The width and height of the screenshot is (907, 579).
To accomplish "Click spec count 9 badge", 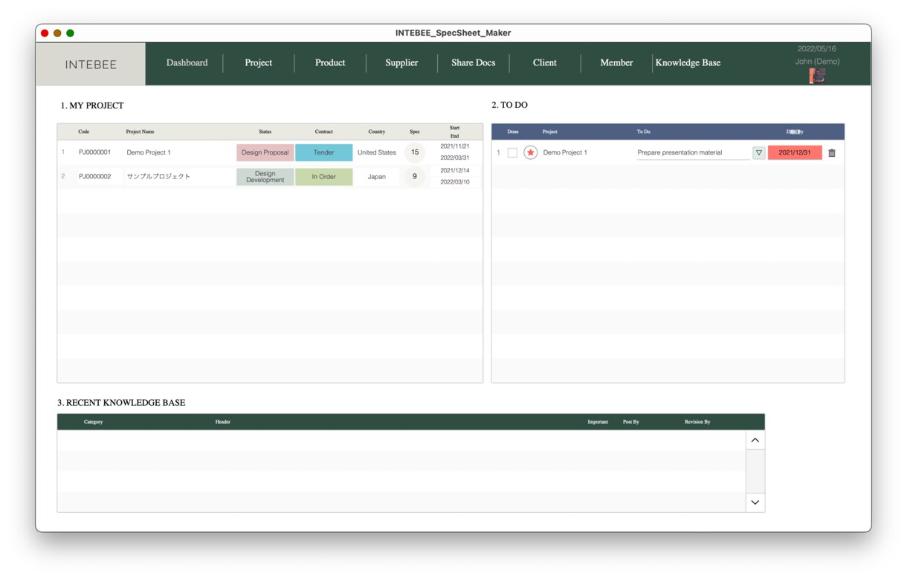I will (415, 176).
